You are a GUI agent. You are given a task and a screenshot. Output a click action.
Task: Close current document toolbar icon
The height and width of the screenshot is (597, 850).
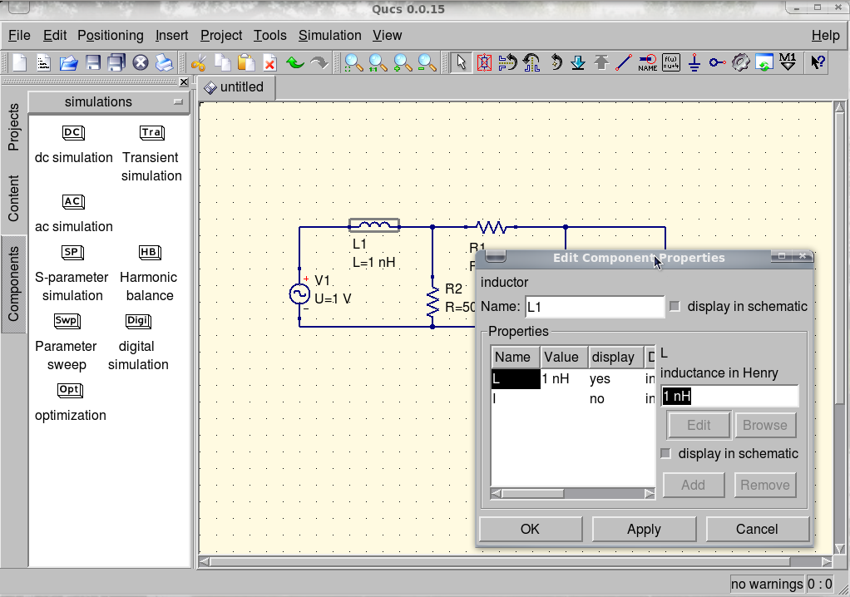click(x=141, y=63)
